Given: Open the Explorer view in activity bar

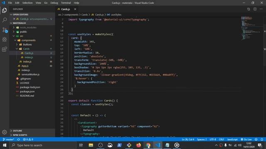Looking at the screenshot, I should (x=5, y=10).
